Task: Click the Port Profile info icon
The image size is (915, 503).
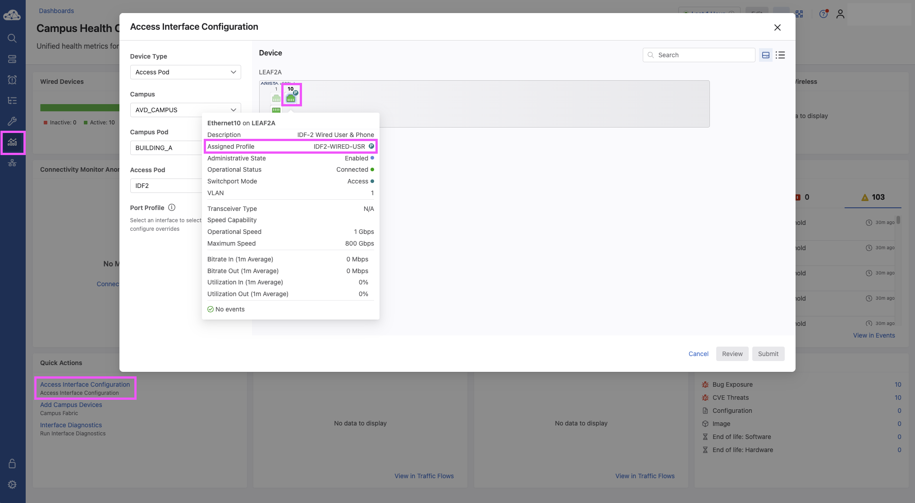Action: 172,208
